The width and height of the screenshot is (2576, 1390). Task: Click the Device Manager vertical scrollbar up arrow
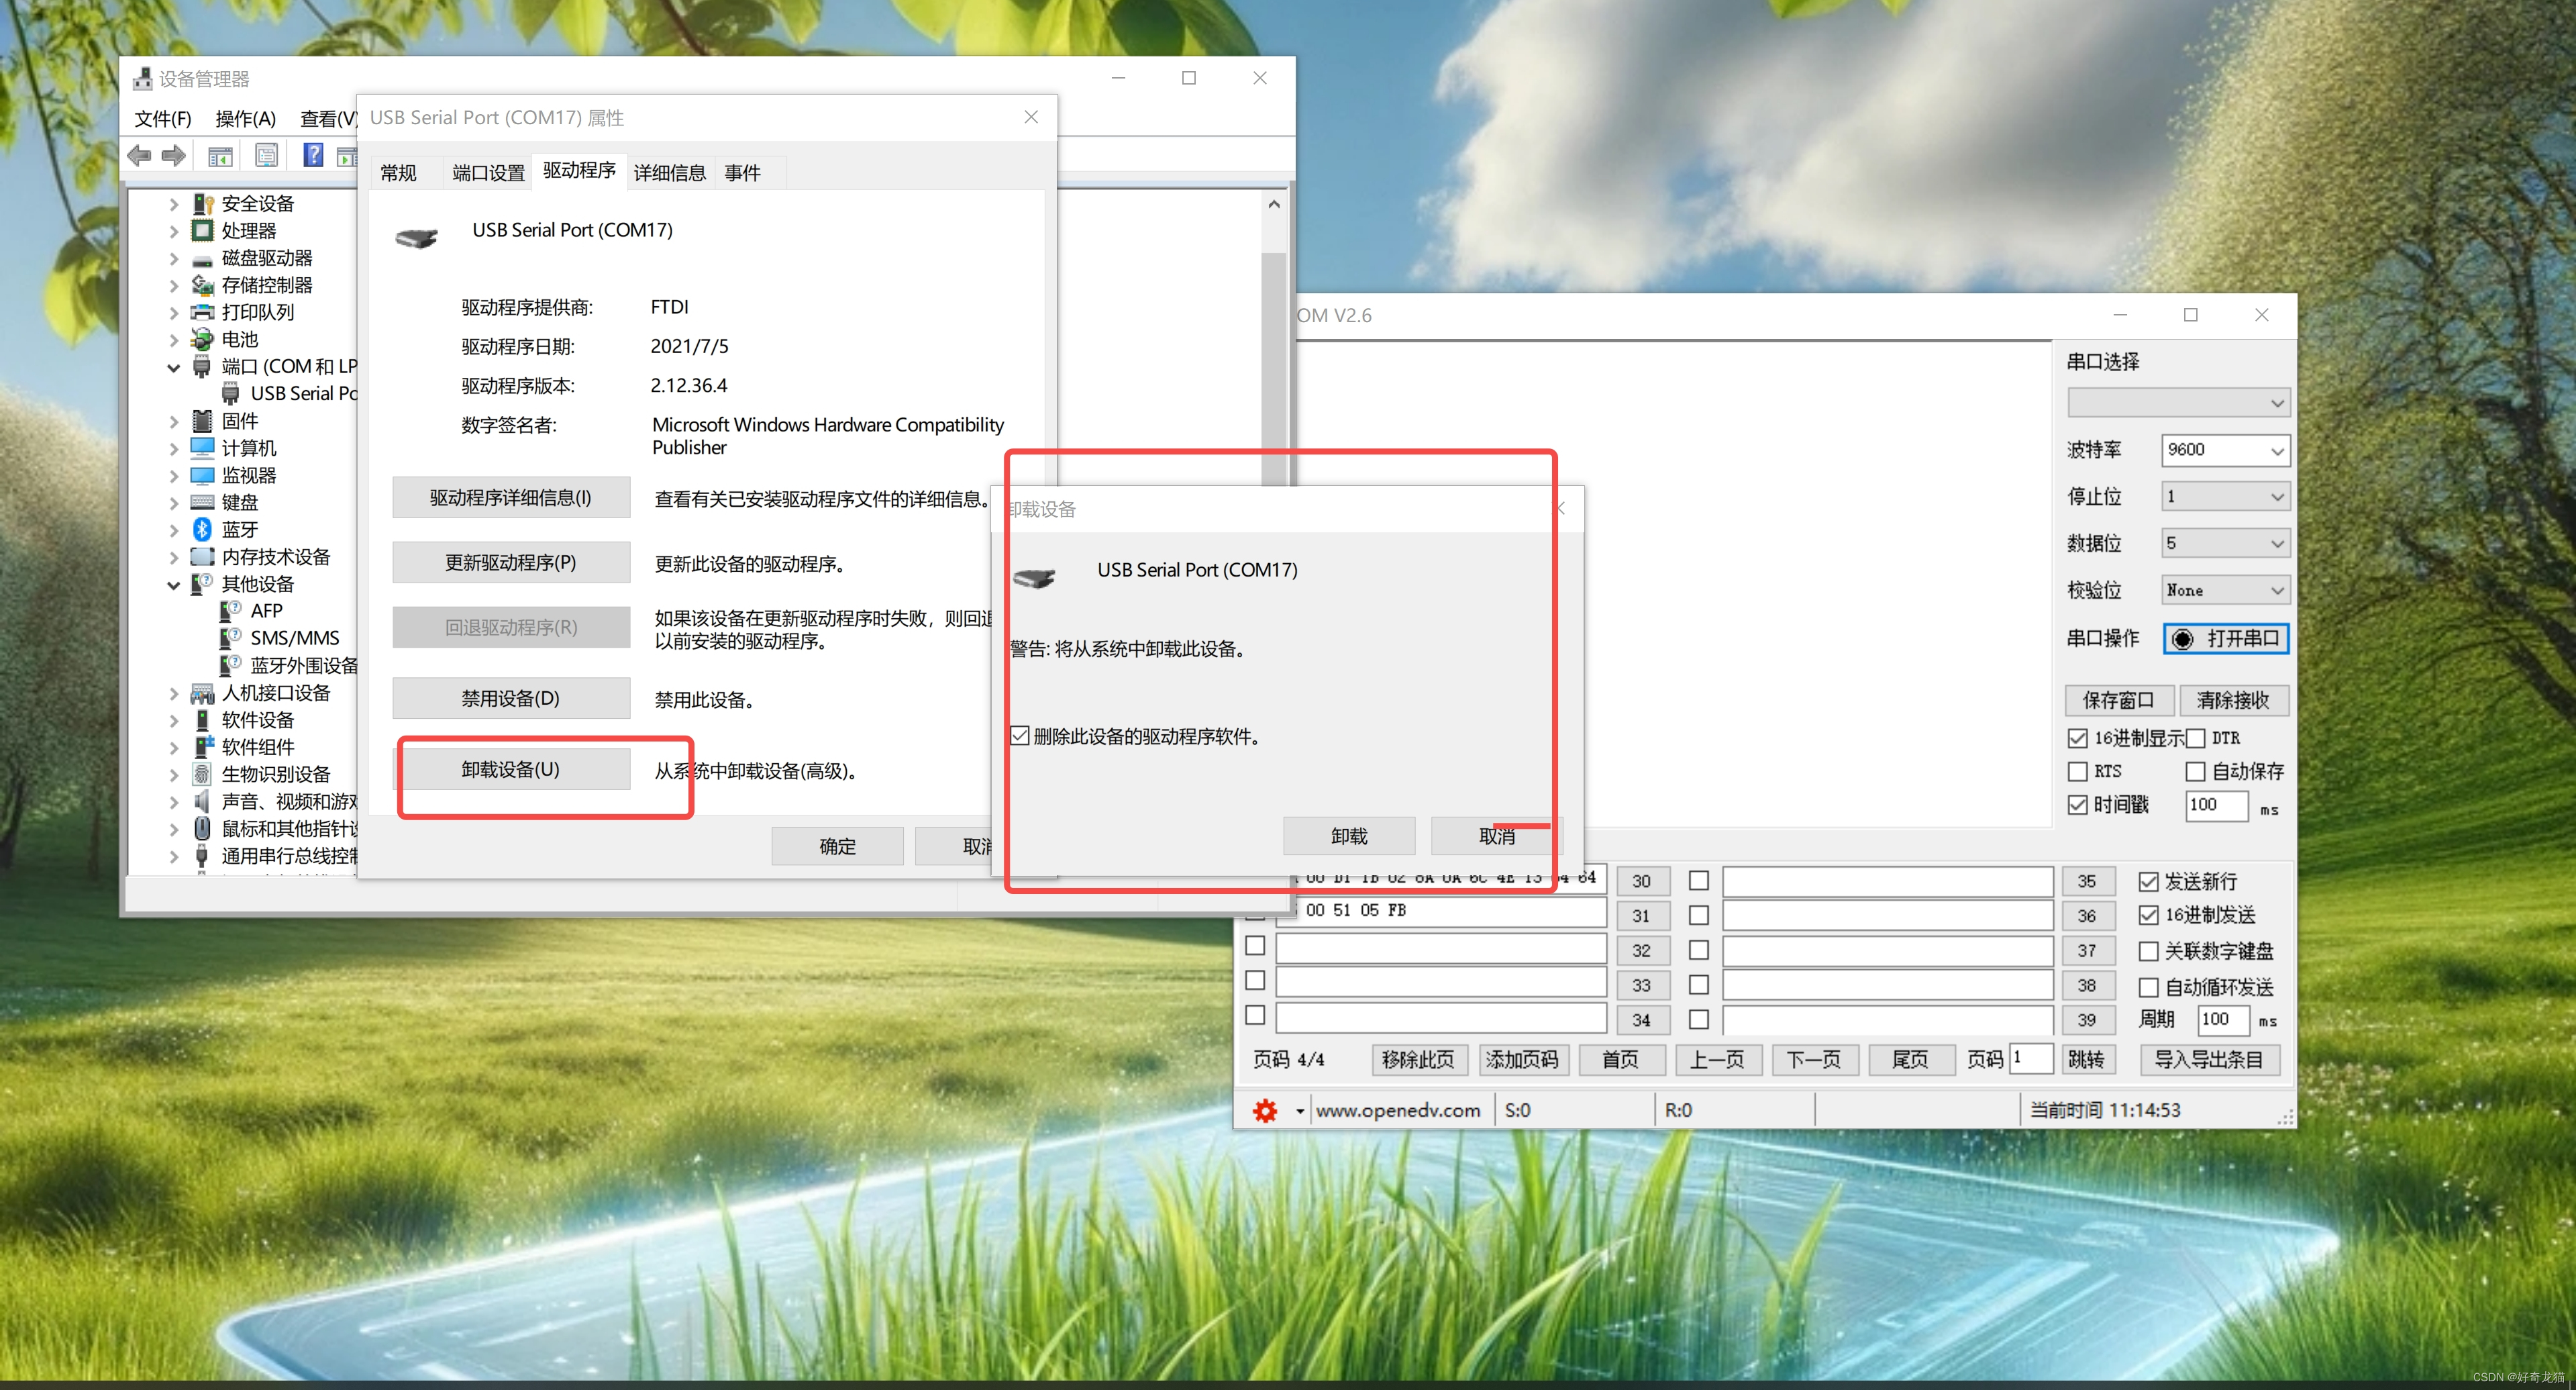click(1273, 205)
